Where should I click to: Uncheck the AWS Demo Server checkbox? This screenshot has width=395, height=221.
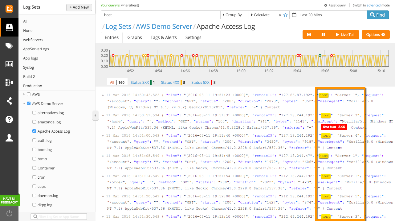click(29, 103)
